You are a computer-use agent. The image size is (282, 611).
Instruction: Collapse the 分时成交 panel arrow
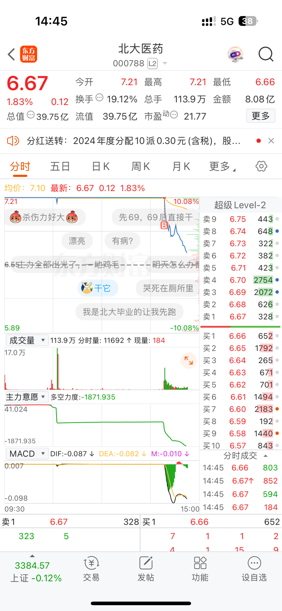(x=266, y=456)
